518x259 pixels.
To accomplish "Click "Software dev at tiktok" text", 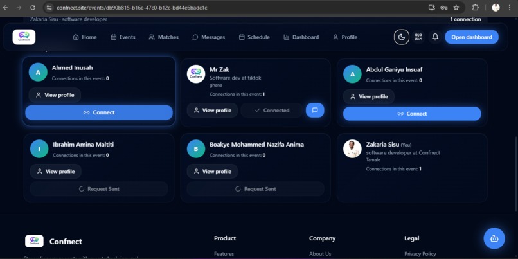I will tap(235, 78).
